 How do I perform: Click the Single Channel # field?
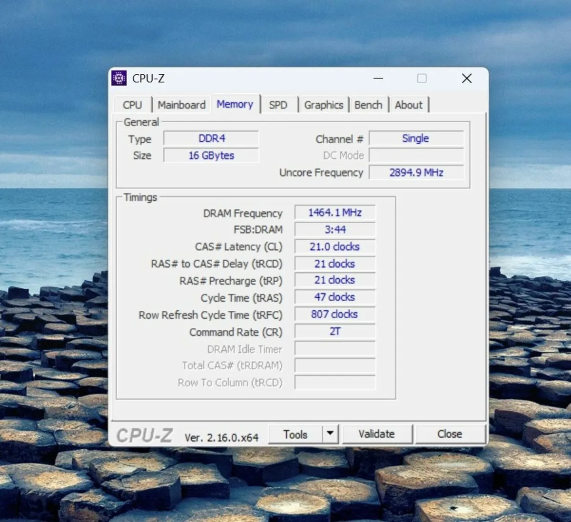(415, 138)
